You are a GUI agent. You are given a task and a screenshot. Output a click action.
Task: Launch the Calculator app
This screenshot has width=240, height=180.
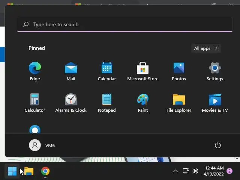pyautogui.click(x=35, y=103)
